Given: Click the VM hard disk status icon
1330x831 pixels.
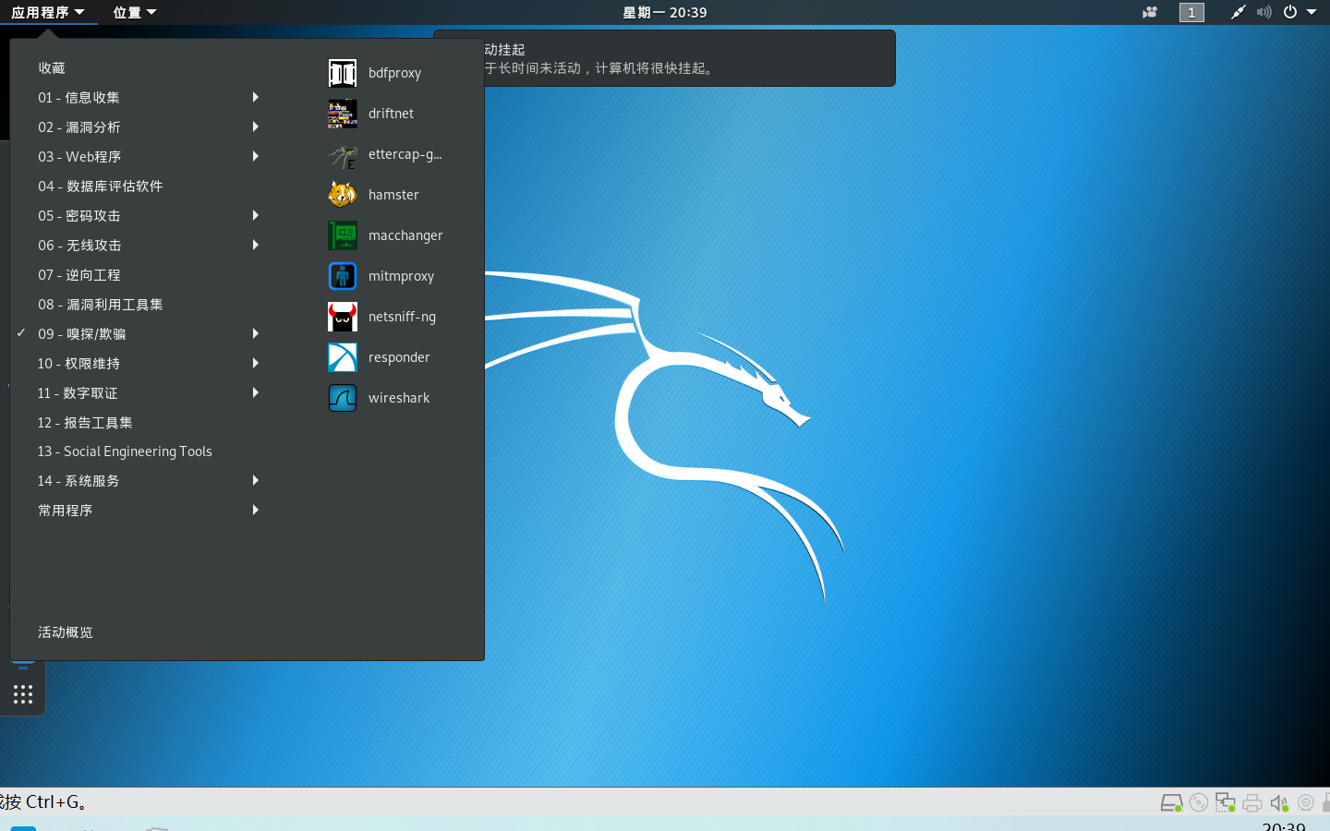Looking at the screenshot, I should coord(1171,802).
